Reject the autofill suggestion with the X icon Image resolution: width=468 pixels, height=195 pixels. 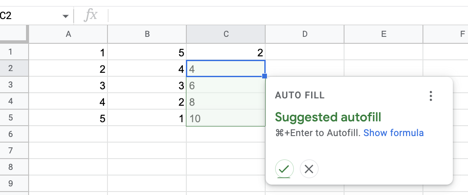tap(309, 169)
